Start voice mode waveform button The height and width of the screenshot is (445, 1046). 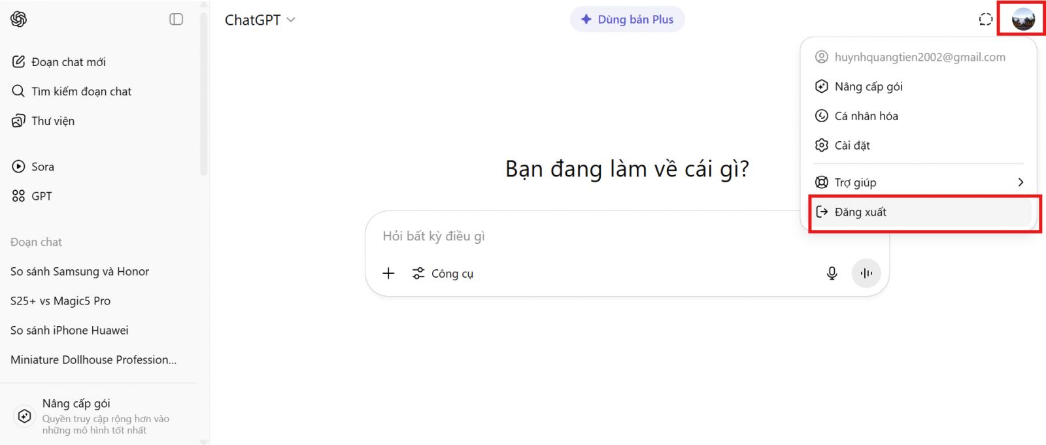click(x=866, y=273)
